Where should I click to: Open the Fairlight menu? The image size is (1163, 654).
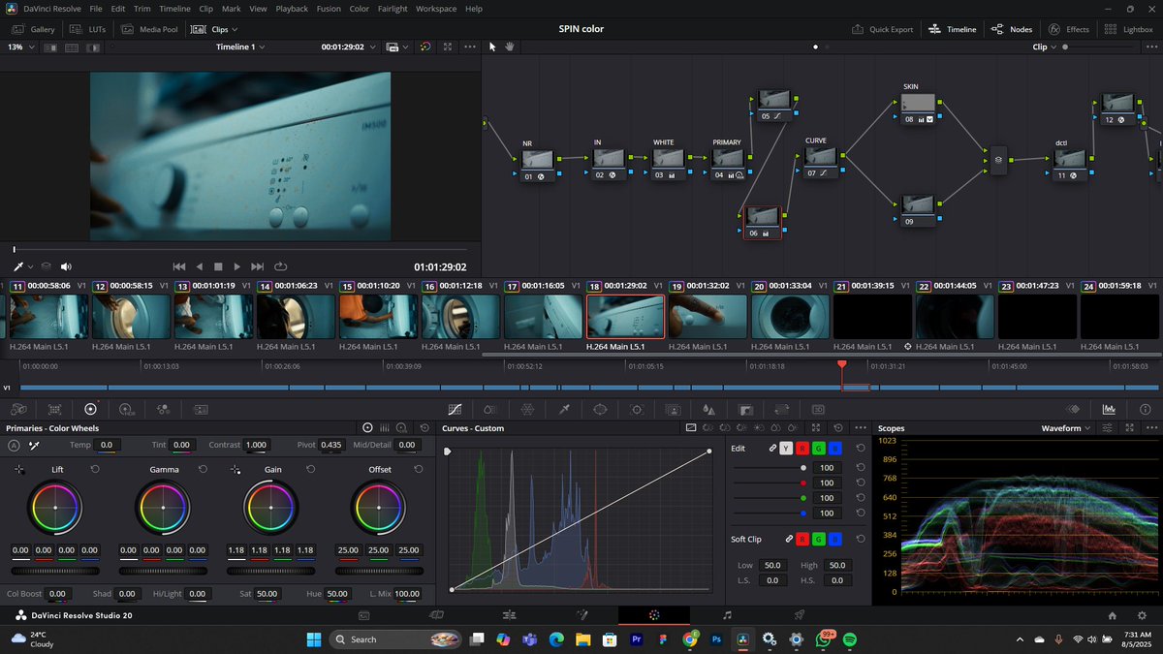pos(393,8)
